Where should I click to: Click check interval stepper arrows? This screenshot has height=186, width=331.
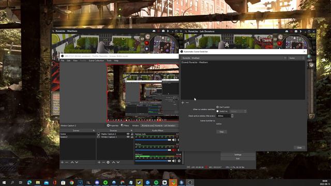pyautogui.click(x=232, y=116)
